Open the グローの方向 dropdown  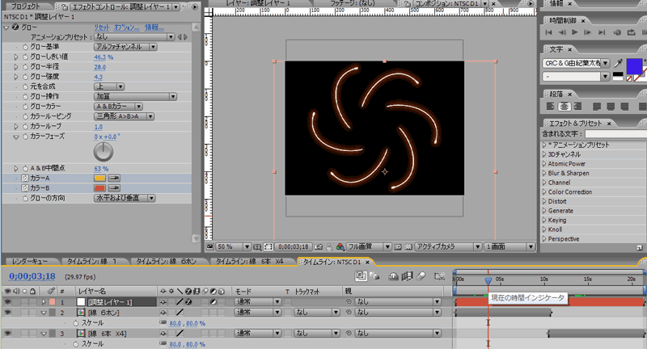125,198
